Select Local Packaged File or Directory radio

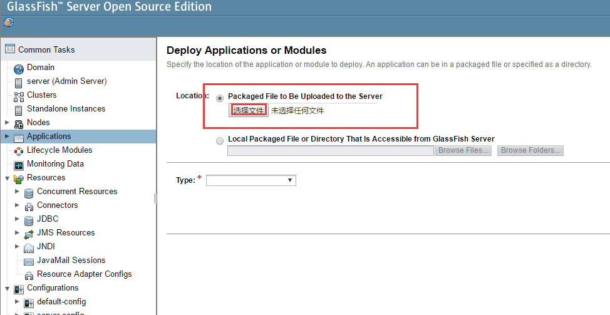point(220,141)
